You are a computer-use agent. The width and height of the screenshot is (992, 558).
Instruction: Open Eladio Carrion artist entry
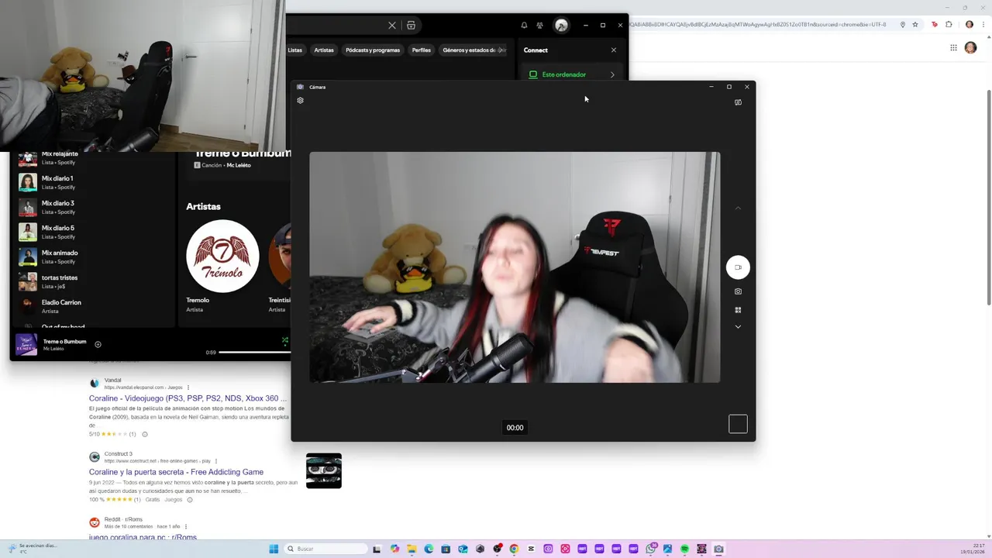click(x=93, y=306)
